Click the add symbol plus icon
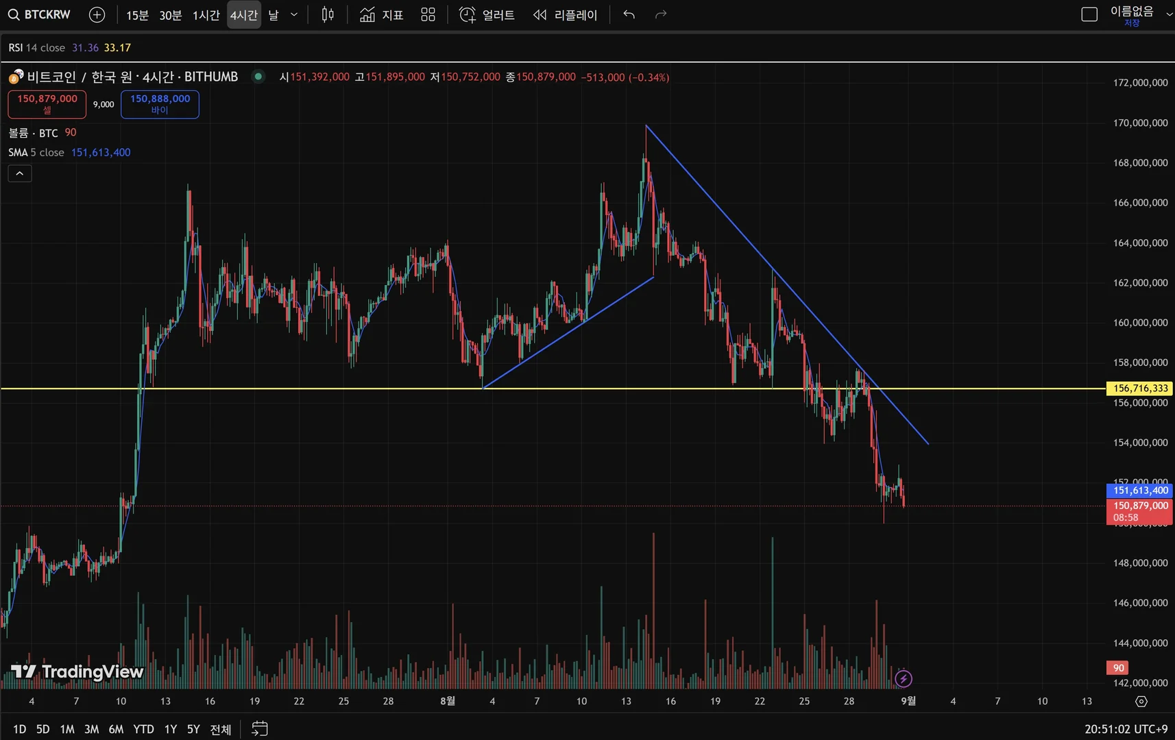 tap(97, 14)
